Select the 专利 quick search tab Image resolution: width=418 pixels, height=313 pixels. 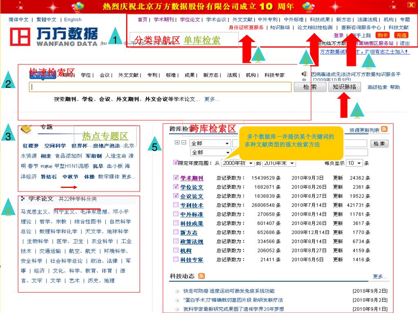tap(152, 75)
